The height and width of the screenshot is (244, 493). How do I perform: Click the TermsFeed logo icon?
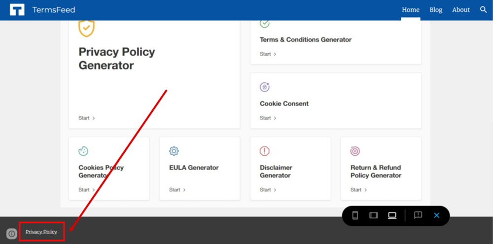pyautogui.click(x=17, y=10)
